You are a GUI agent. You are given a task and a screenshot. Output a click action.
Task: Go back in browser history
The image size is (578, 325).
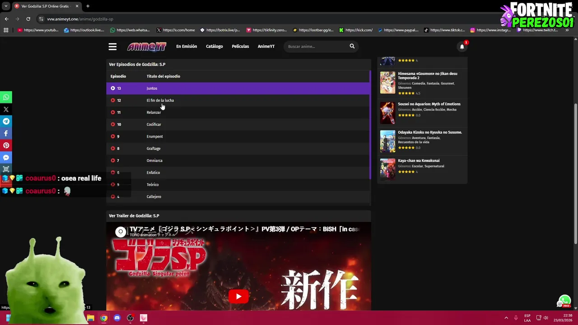click(6, 19)
